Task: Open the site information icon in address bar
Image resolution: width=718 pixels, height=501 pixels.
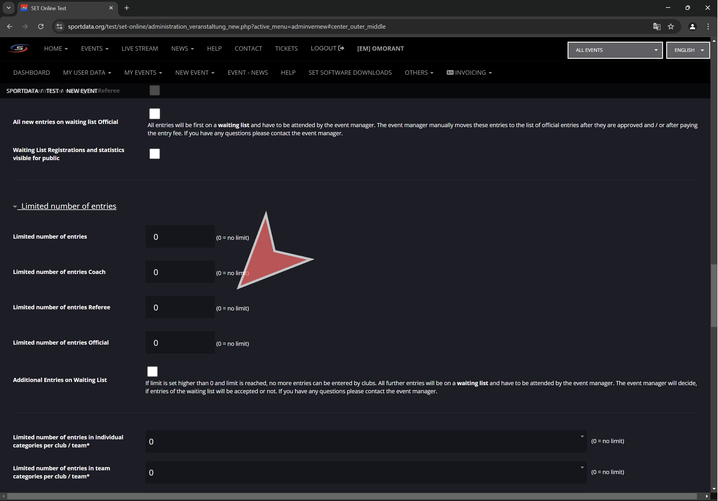Action: (59, 27)
